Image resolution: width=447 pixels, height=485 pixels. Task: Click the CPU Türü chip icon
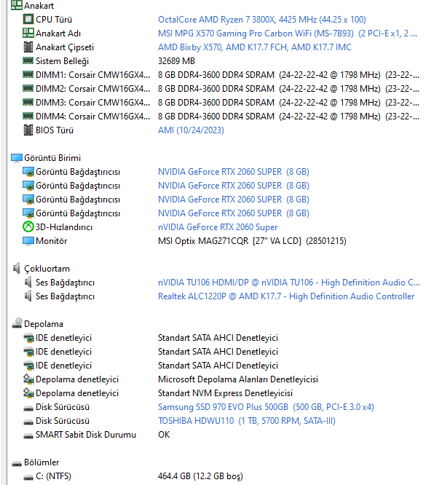pyautogui.click(x=28, y=19)
